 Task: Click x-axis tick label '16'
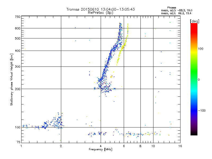click(180, 146)
